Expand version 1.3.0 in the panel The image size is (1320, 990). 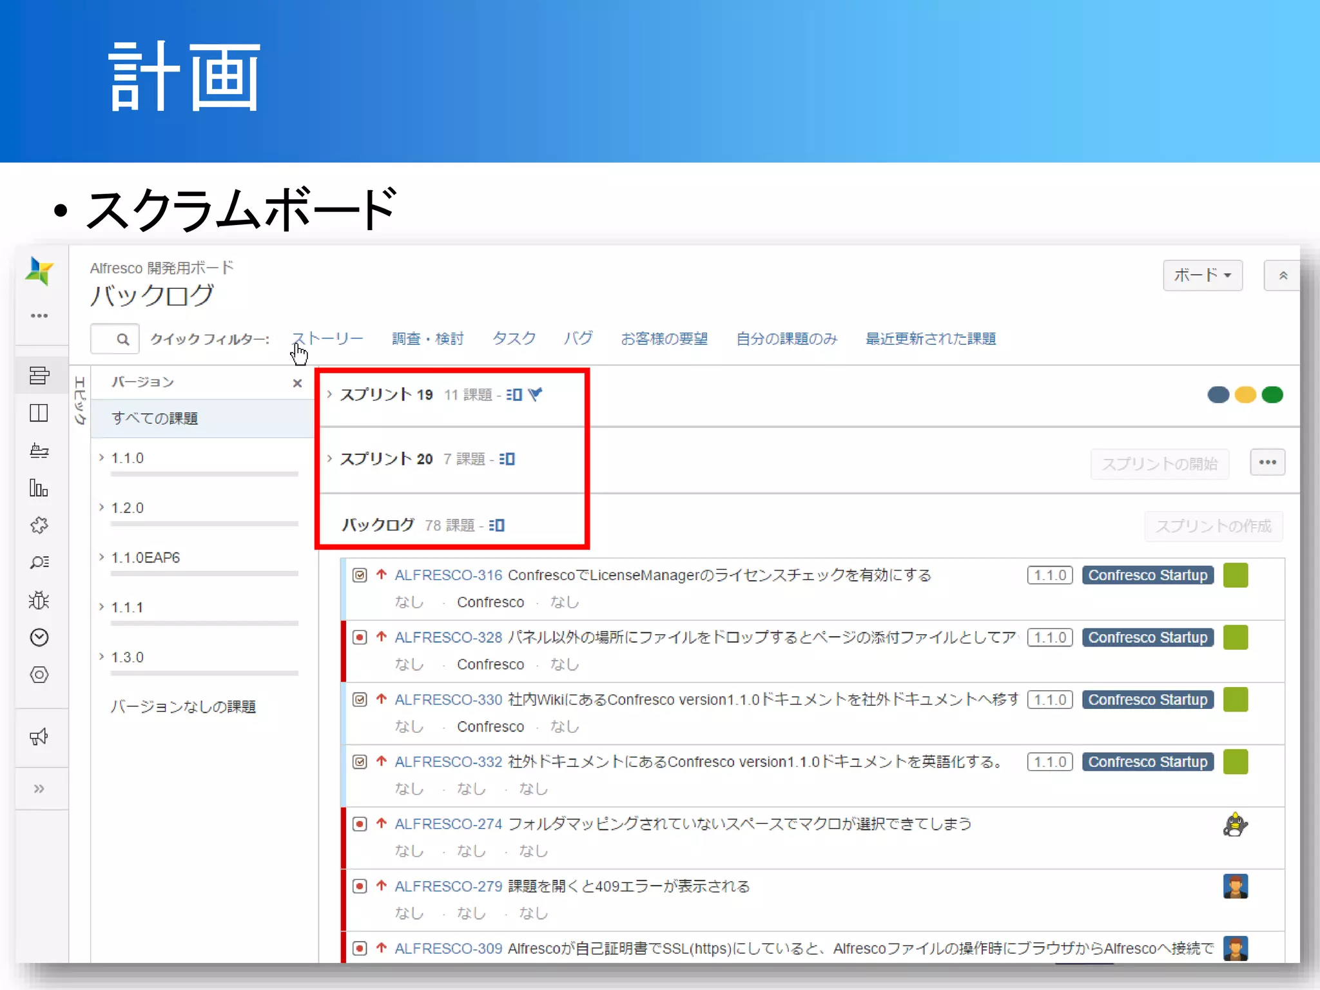tap(101, 656)
